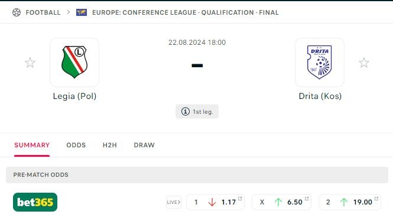Open the DRAW tab
Image resolution: width=393 pixels, height=221 pixels.
(x=144, y=145)
